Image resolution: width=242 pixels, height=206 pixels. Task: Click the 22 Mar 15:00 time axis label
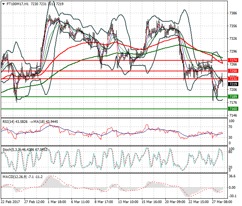pos(199,202)
